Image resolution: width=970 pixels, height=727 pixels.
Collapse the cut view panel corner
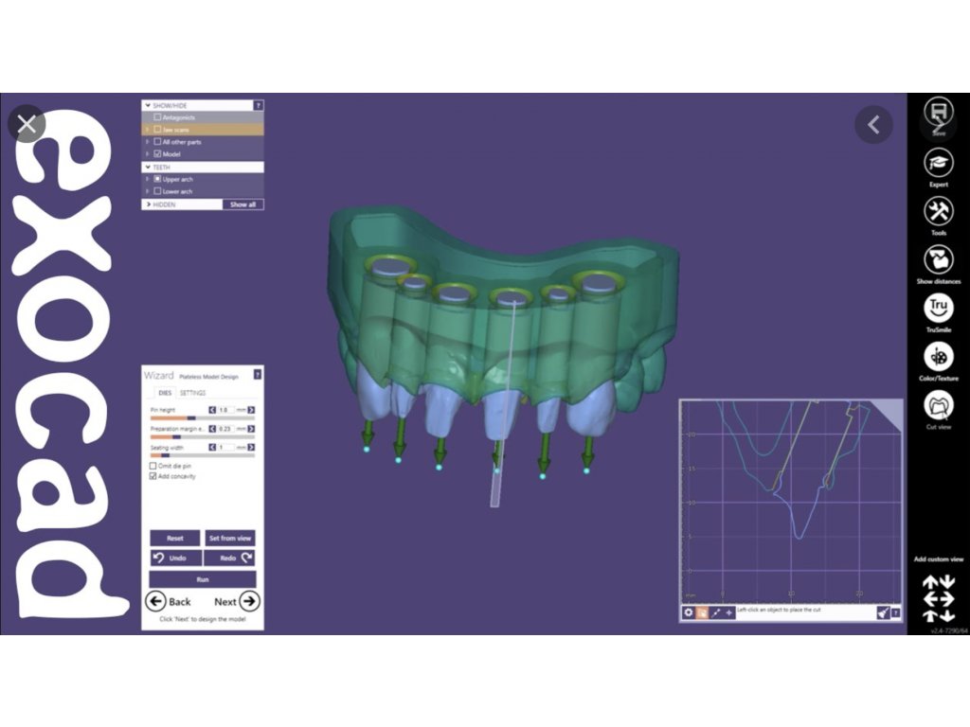click(x=890, y=411)
